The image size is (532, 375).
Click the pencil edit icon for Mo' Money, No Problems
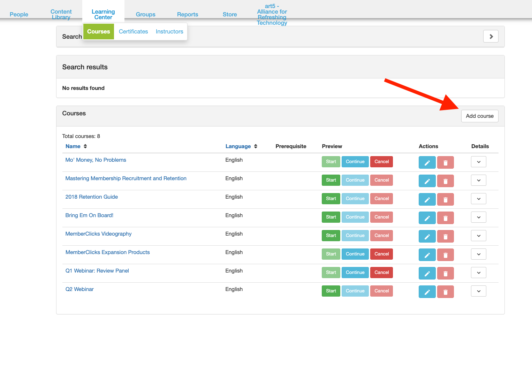click(427, 162)
